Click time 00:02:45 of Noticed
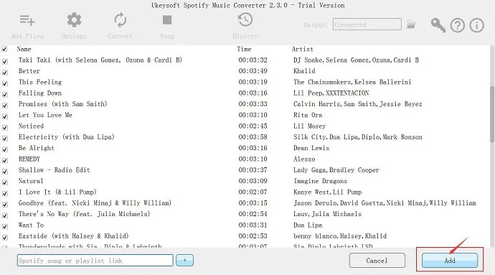 [x=253, y=126]
